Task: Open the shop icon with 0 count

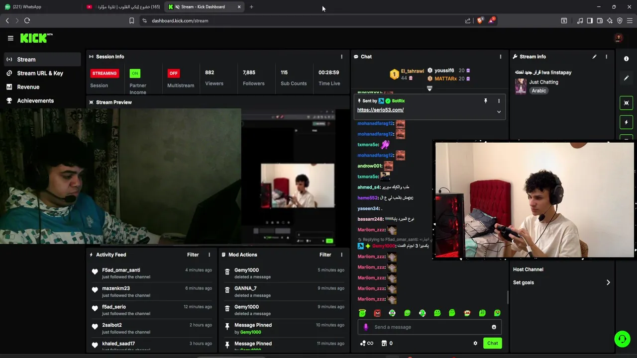Action: [387, 343]
